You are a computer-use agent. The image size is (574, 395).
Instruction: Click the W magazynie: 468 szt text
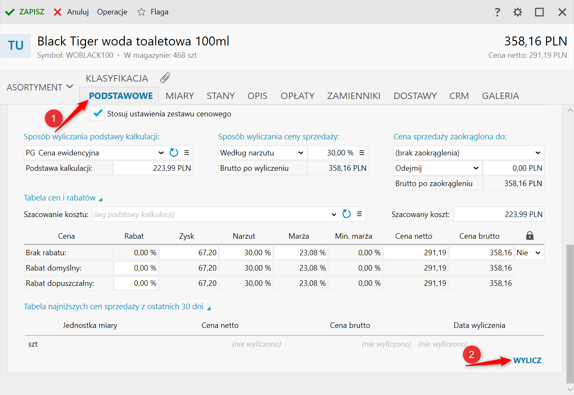click(x=160, y=55)
